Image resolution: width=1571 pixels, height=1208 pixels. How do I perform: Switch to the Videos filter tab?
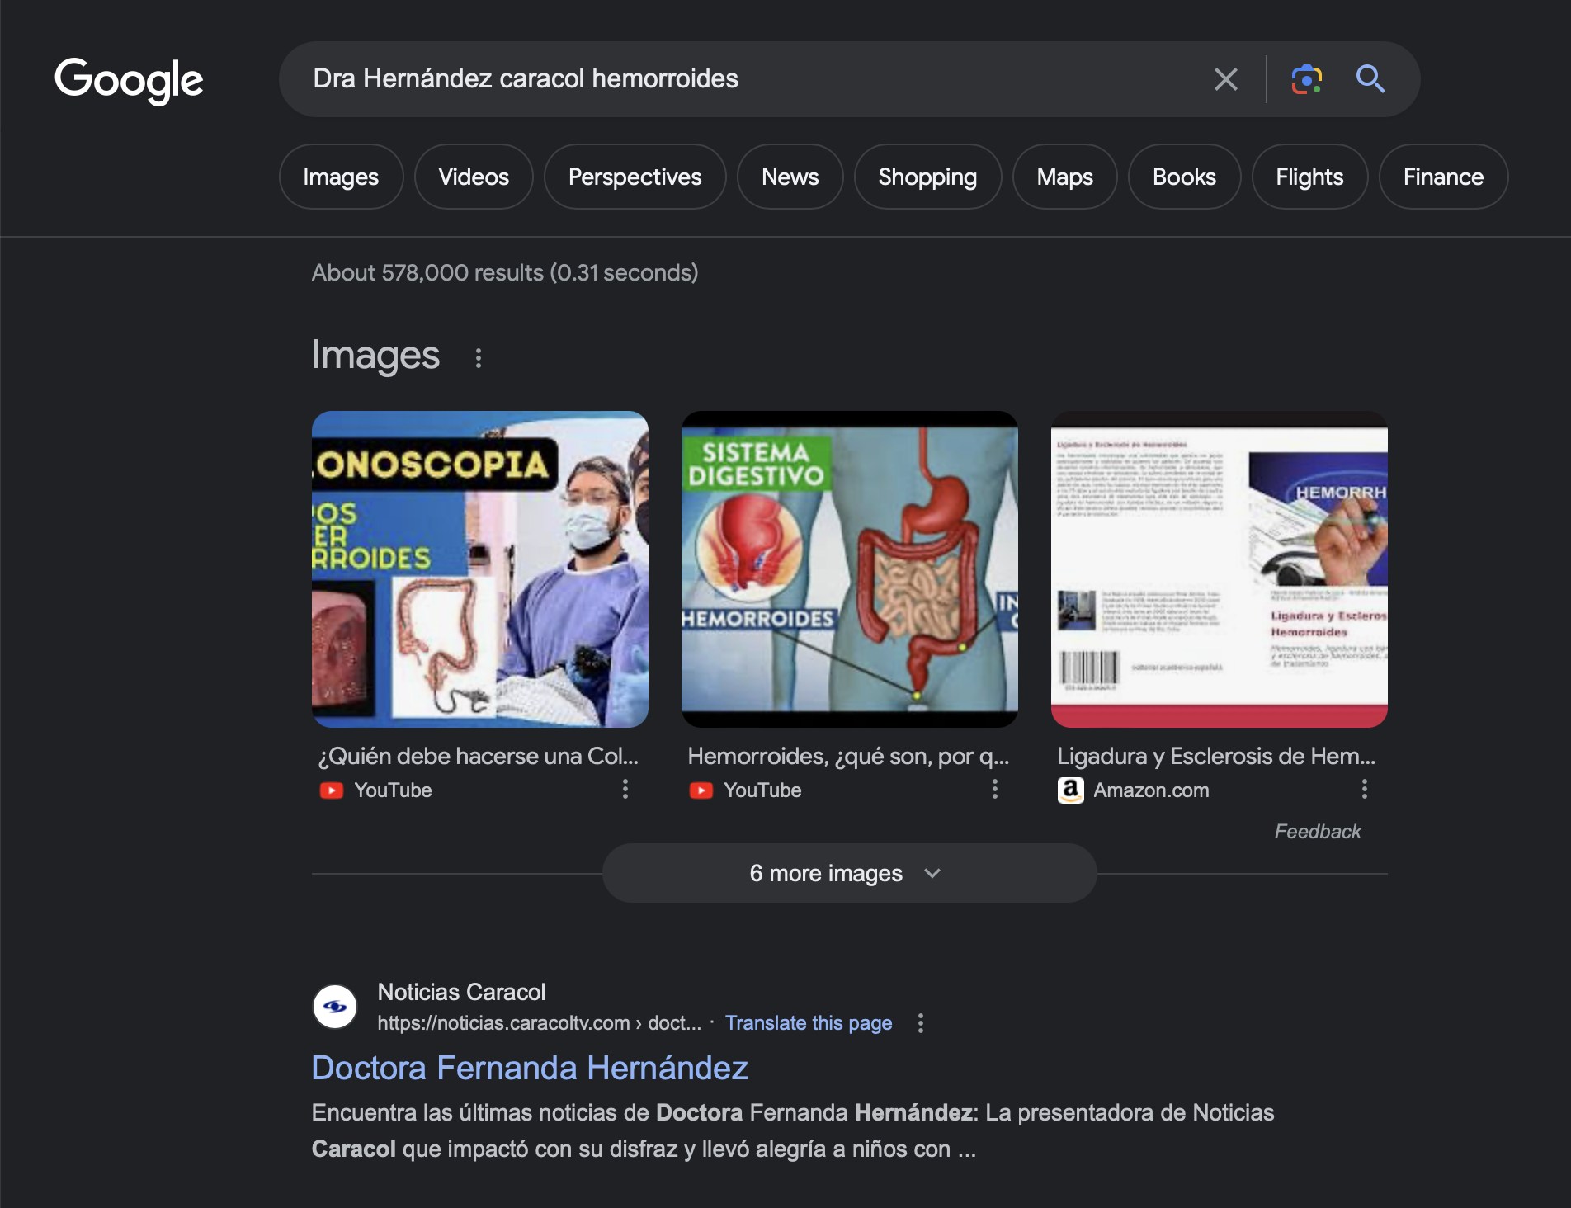click(x=474, y=177)
